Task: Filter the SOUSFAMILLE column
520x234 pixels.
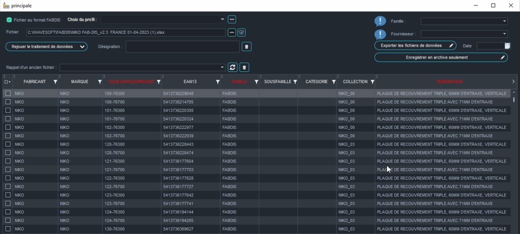Action: [x=295, y=82]
